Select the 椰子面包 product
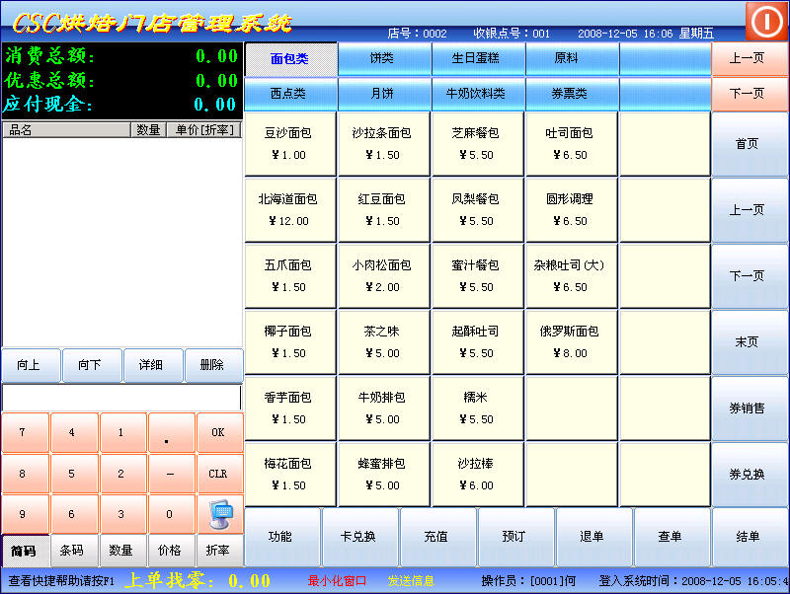This screenshot has height=594, width=790. 290,342
